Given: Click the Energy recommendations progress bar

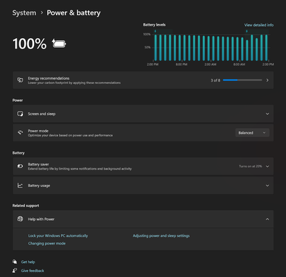Looking at the screenshot, I should click(x=242, y=80).
